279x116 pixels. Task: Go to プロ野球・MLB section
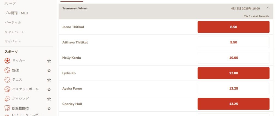tap(16, 13)
